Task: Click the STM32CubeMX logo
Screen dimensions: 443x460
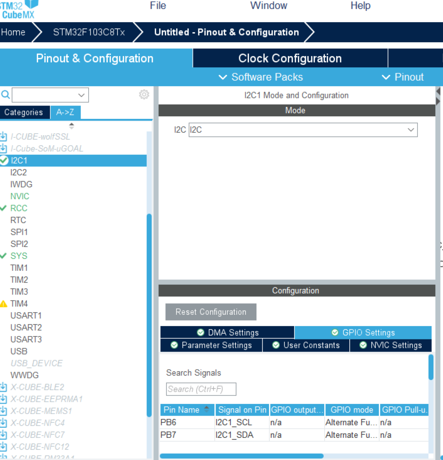Action: pyautogui.click(x=19, y=9)
